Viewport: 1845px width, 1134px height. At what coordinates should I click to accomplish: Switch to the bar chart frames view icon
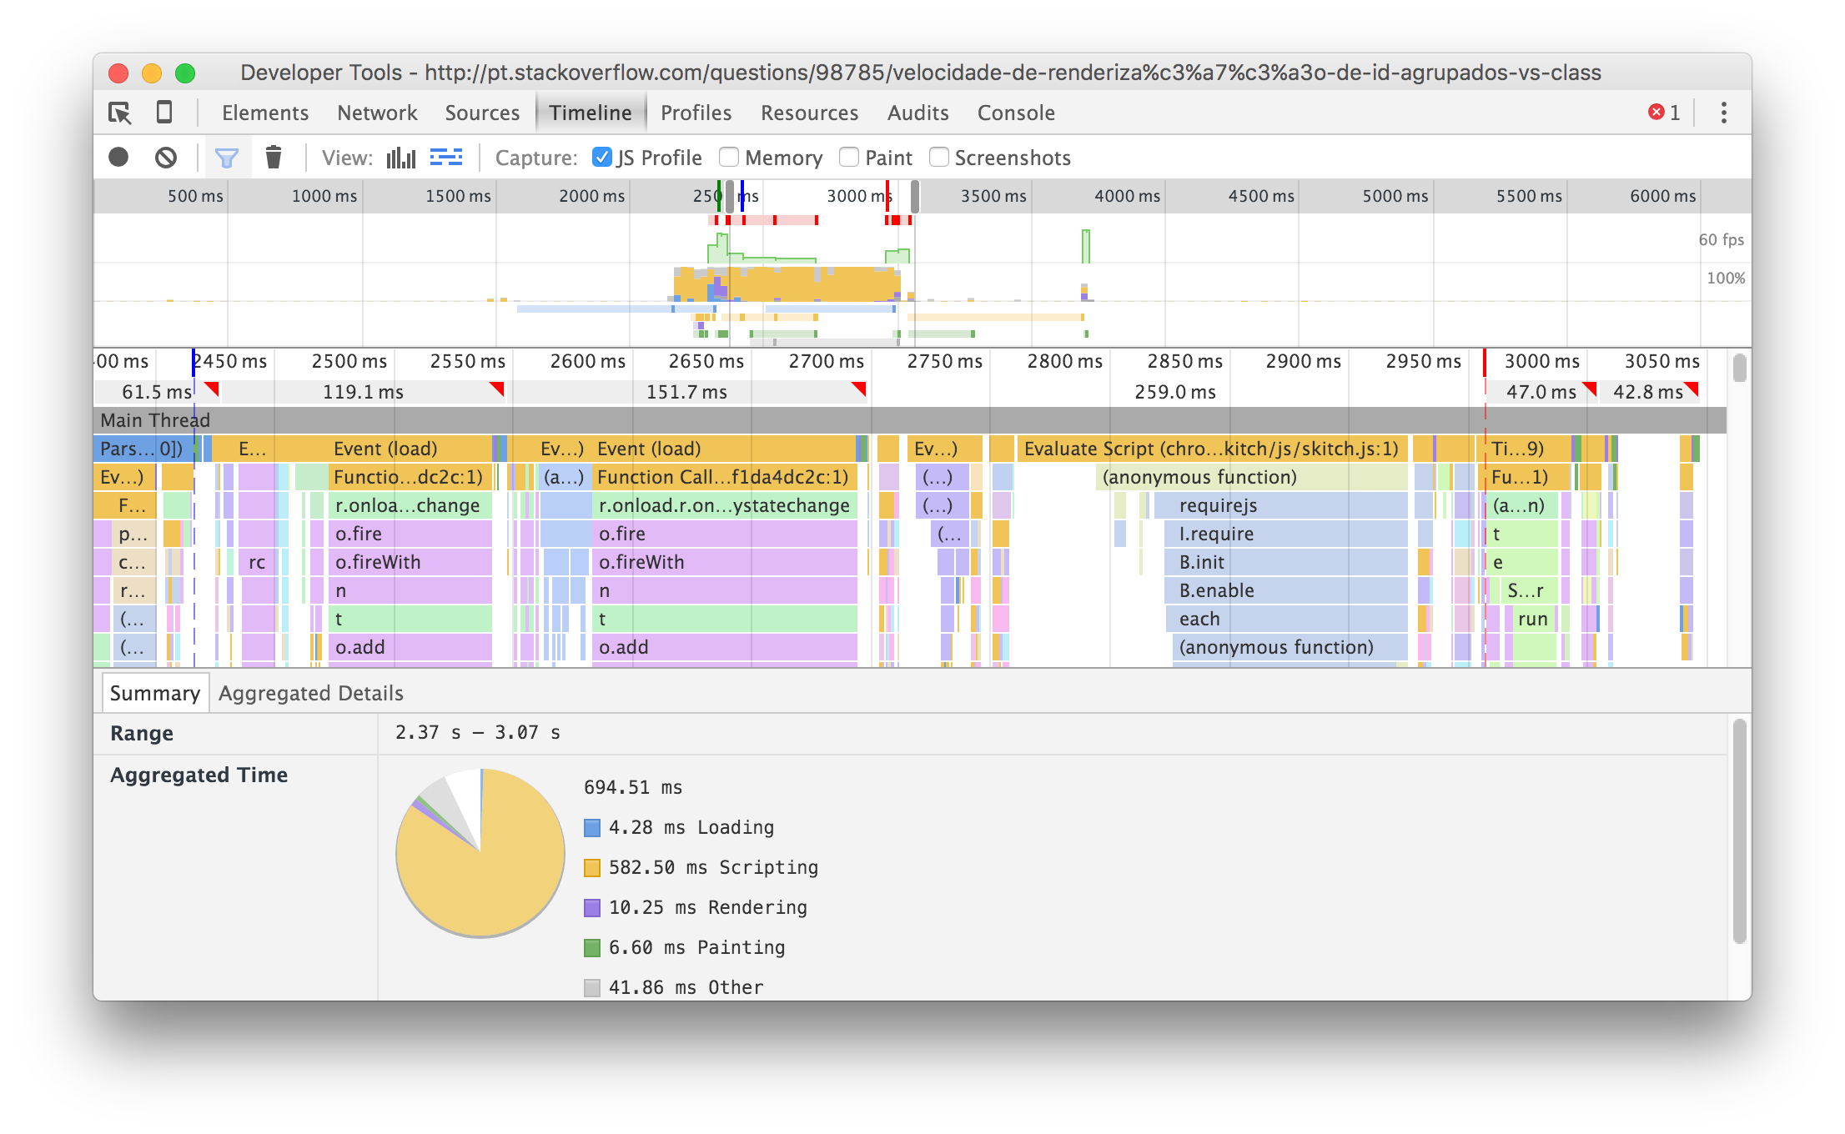pyautogui.click(x=401, y=157)
